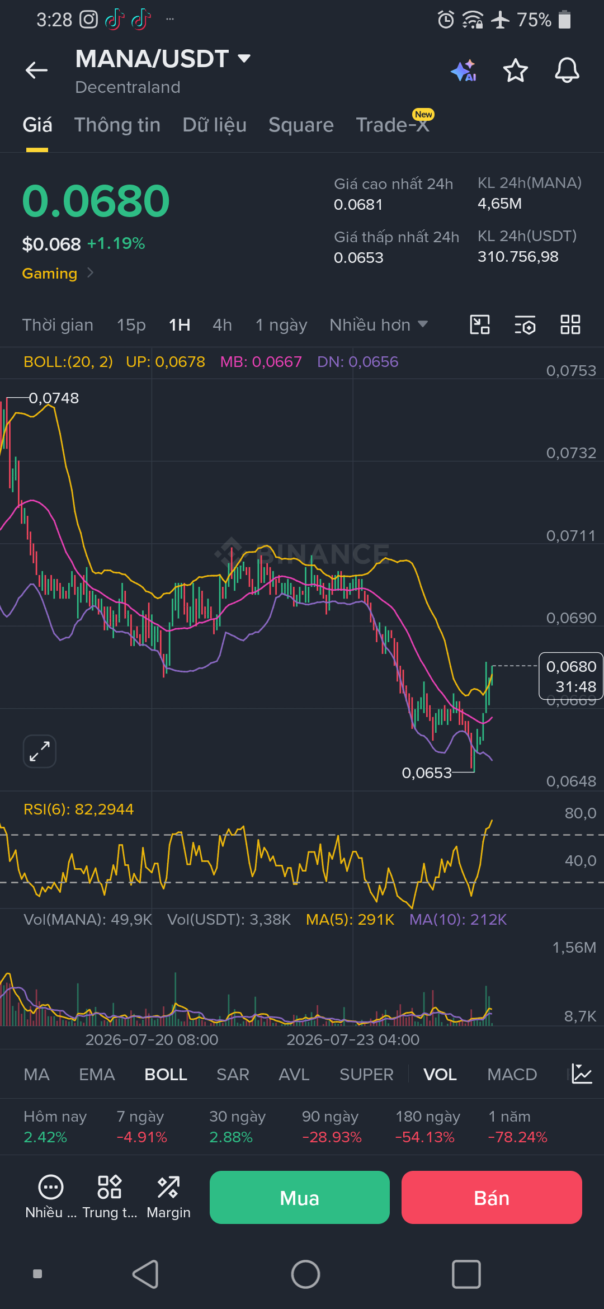Image resolution: width=604 pixels, height=1309 pixels.
Task: Tap the Decentraland subtitle
Action: point(128,87)
